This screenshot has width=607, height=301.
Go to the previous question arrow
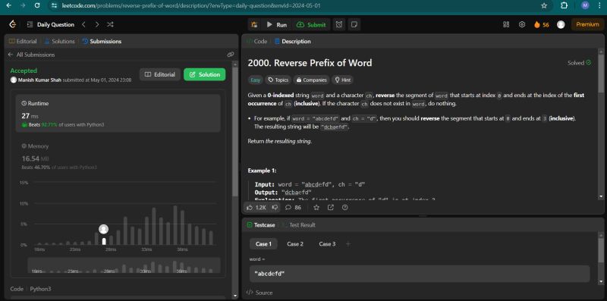point(83,24)
